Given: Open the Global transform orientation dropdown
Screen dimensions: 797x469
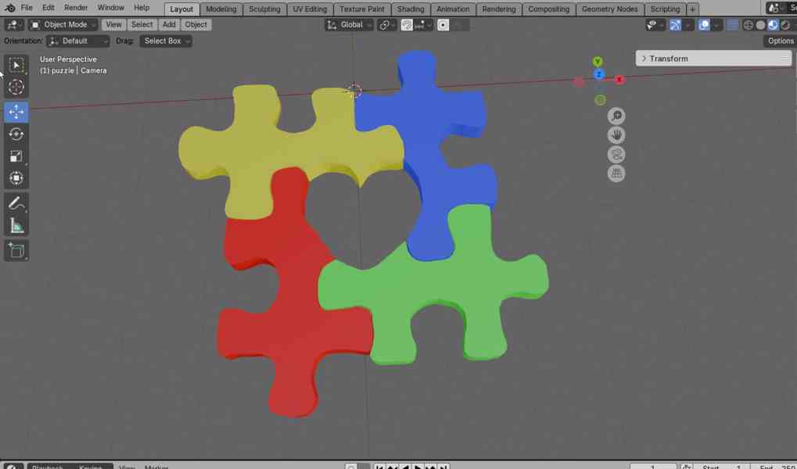Looking at the screenshot, I should 349,25.
